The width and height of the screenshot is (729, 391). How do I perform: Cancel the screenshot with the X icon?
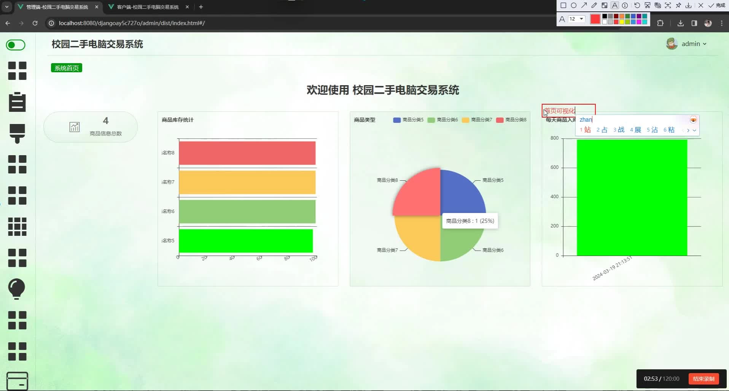[701, 5]
